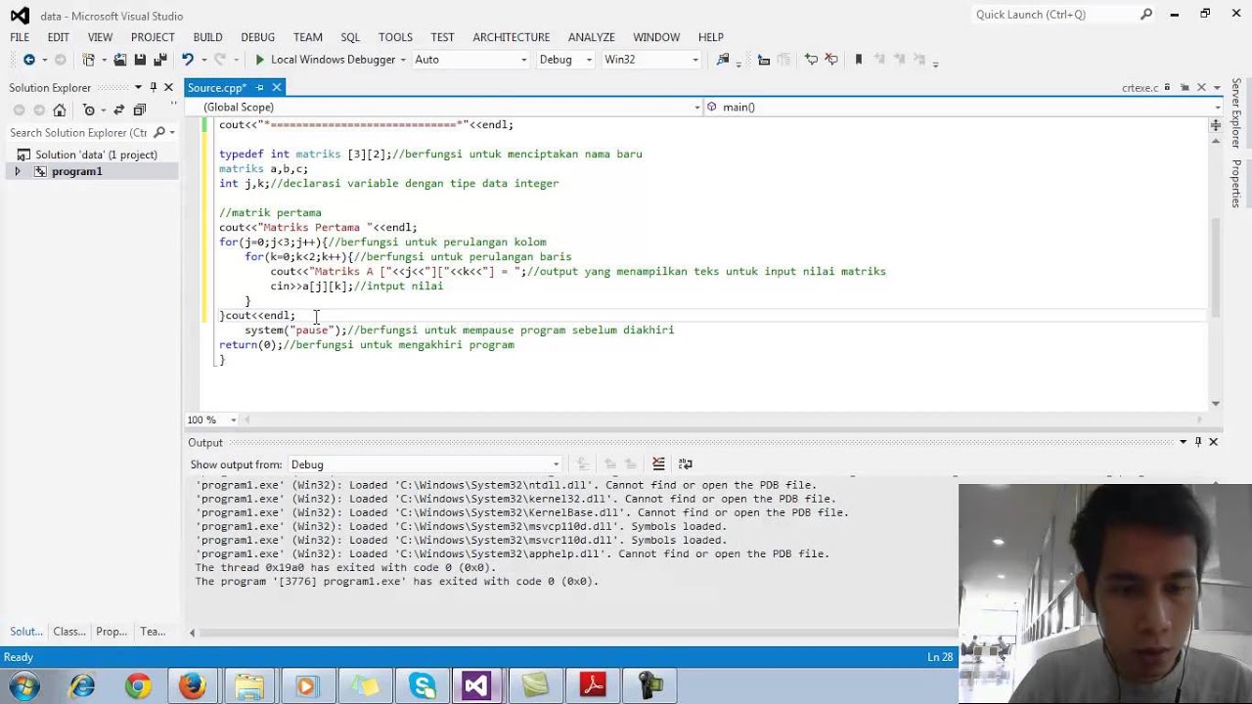The image size is (1252, 704).
Task: Switch to the Class View bottom tab
Action: pyautogui.click(x=69, y=632)
